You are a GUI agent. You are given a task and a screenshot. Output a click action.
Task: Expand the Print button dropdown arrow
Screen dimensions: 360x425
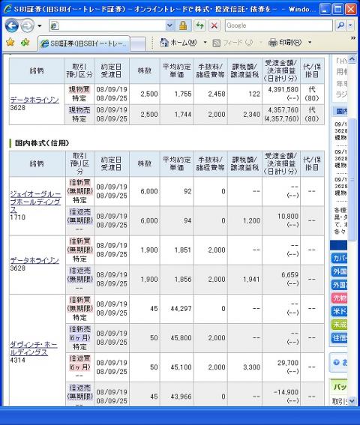pos(310,43)
